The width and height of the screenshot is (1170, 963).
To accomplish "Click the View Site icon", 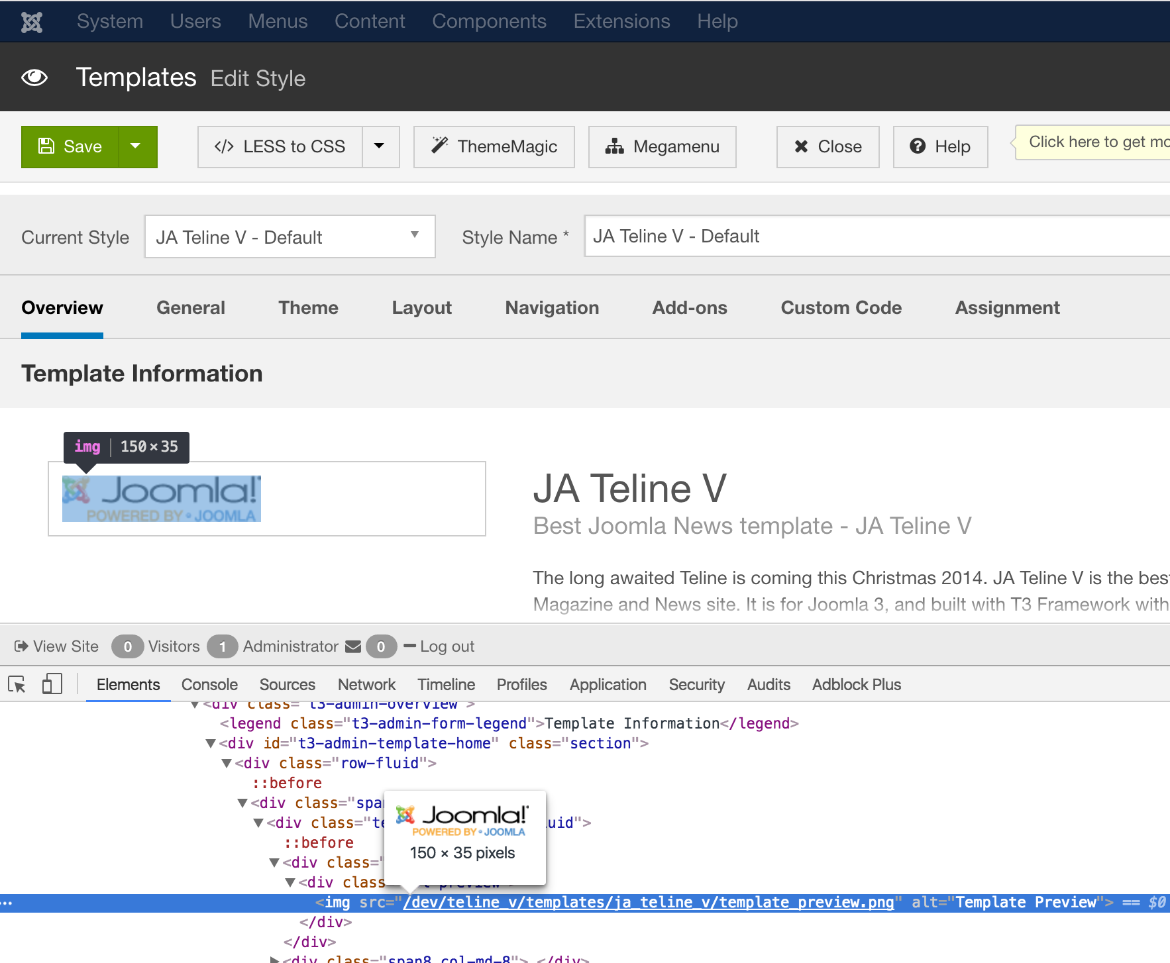I will coord(22,646).
